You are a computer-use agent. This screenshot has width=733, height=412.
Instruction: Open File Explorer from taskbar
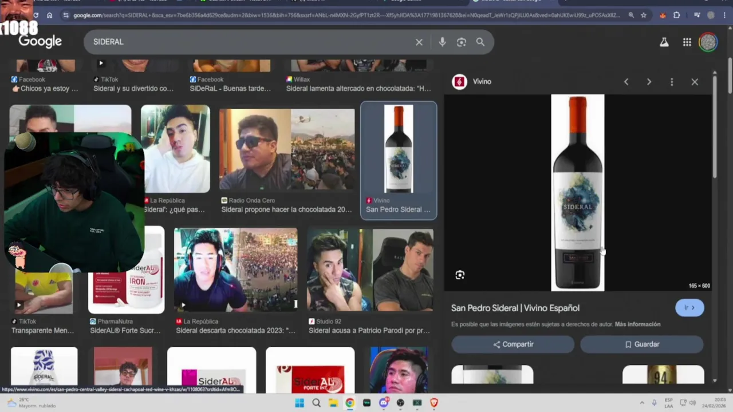[333, 403]
